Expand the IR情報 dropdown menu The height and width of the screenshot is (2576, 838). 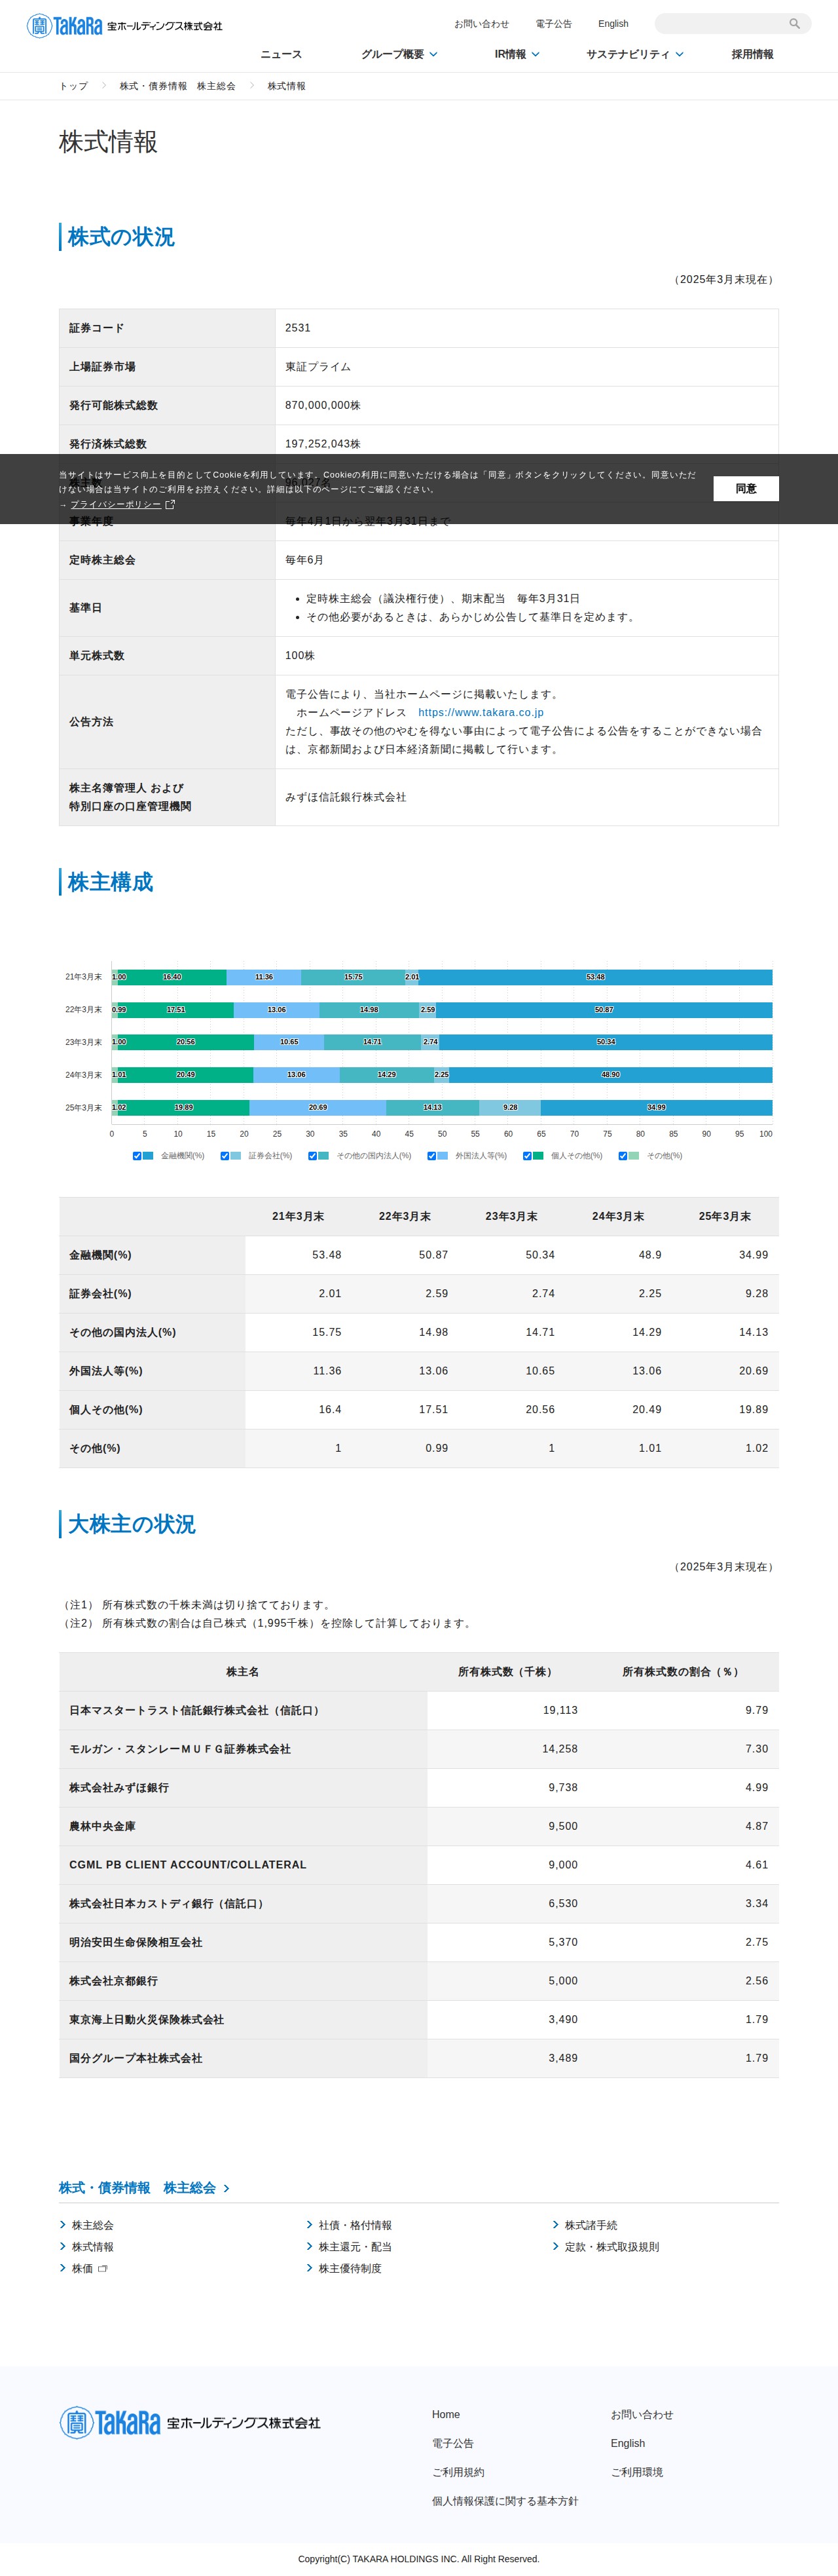point(517,54)
